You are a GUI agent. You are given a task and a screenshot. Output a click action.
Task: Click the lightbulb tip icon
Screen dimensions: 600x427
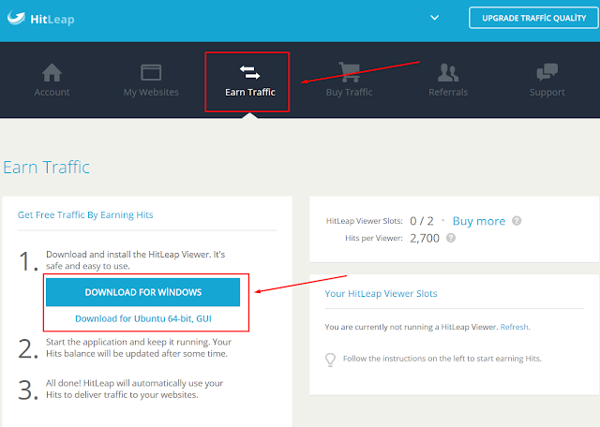click(330, 360)
